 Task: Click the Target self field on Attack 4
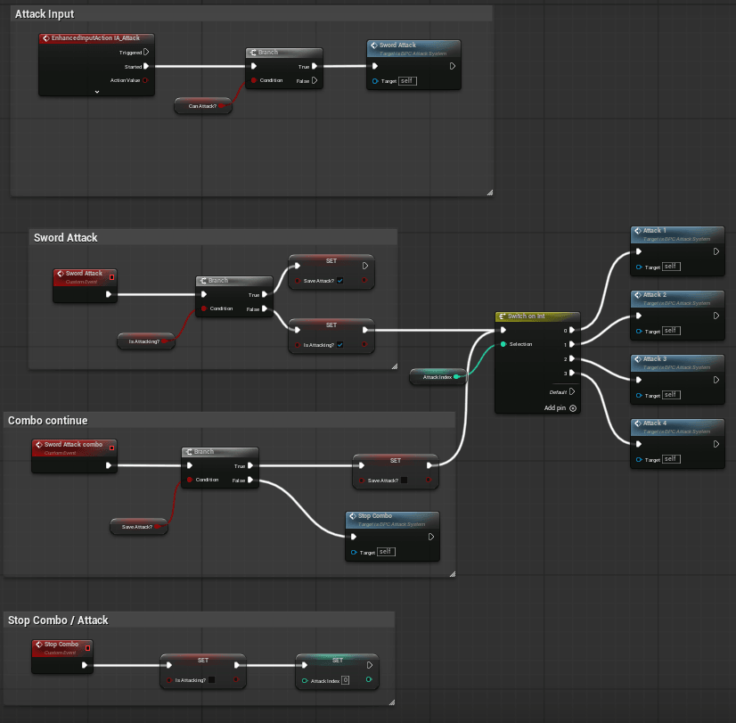671,459
